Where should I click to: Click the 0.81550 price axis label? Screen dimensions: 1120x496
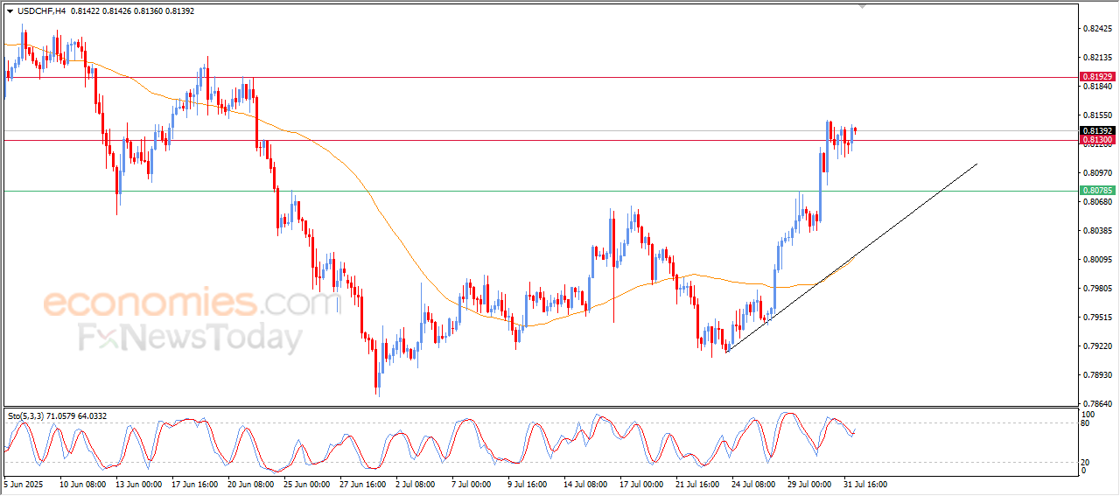1097,115
